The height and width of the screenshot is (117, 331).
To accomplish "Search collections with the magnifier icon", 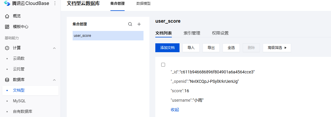I will 130,24.
